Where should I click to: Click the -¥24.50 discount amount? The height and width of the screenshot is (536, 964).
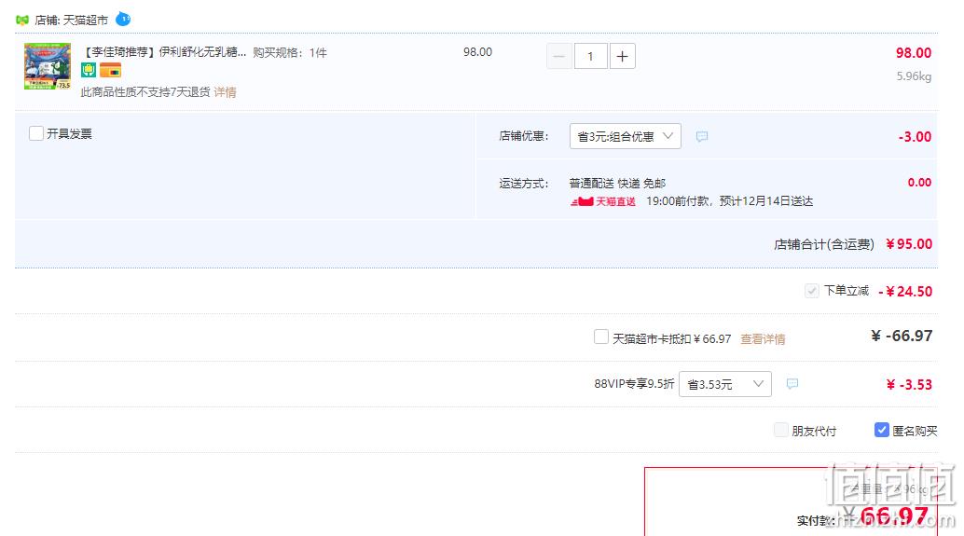tap(905, 292)
